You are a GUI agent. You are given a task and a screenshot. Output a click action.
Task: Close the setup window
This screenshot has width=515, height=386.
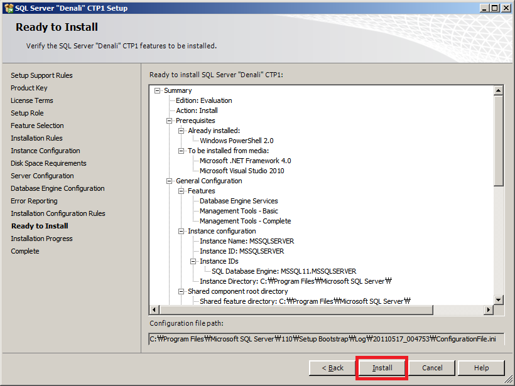pos(506,8)
